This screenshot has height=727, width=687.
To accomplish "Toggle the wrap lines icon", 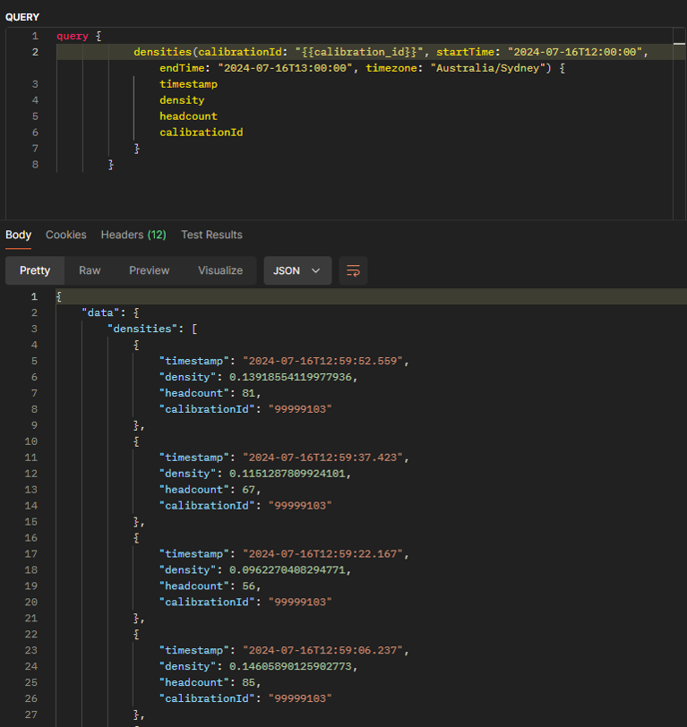I will click(x=353, y=270).
